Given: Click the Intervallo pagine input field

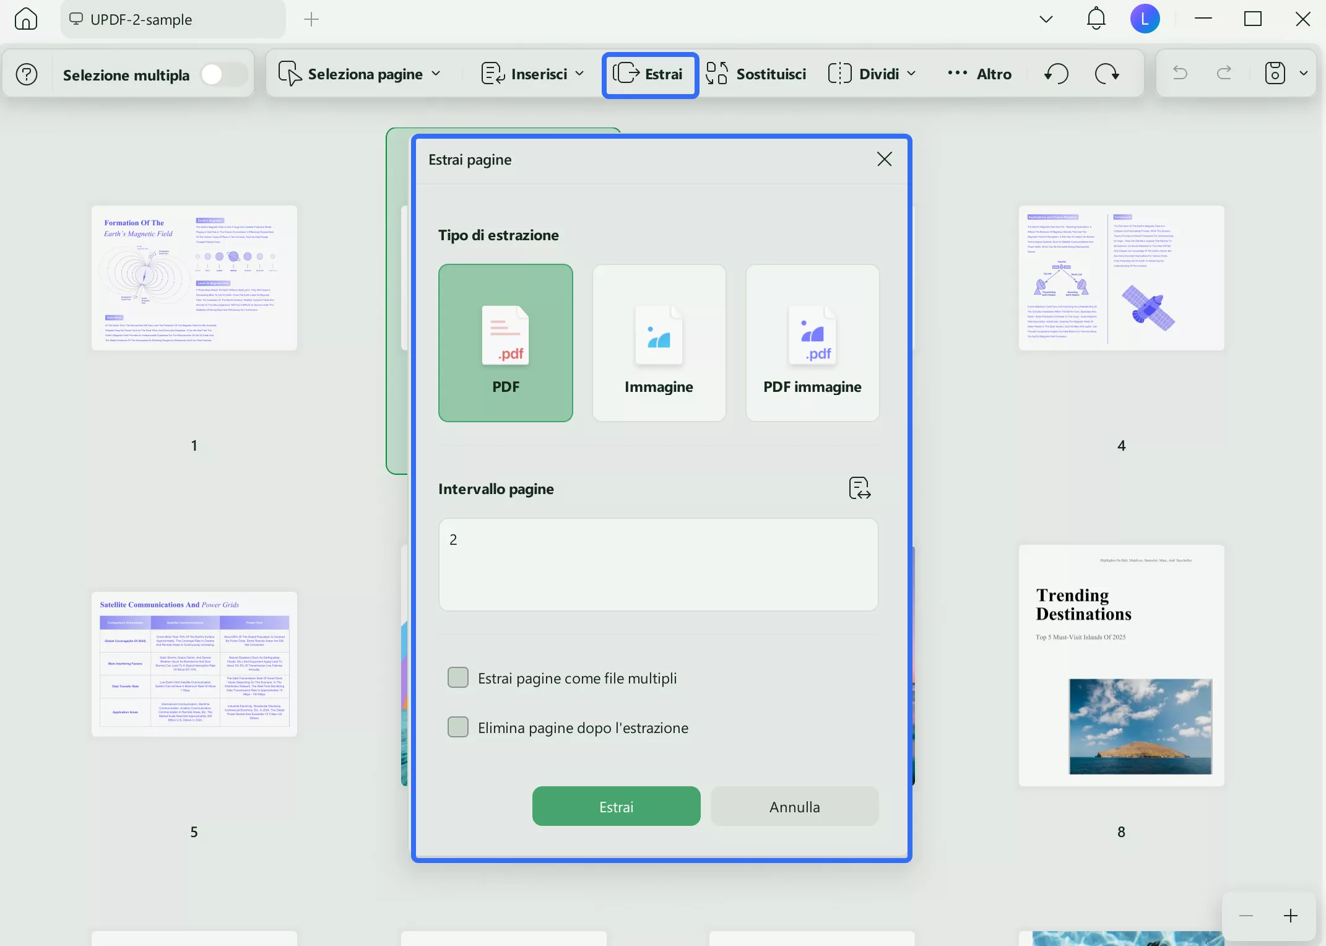Looking at the screenshot, I should tap(658, 564).
